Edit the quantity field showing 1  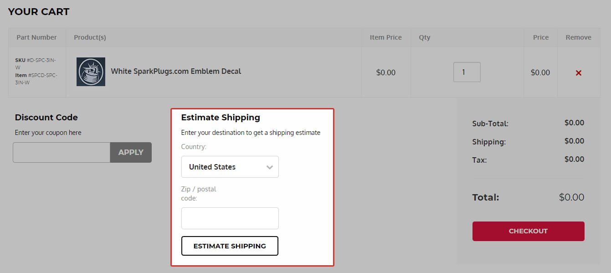pyautogui.click(x=467, y=72)
